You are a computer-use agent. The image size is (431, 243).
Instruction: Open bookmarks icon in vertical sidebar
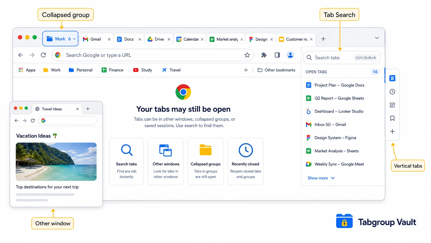pos(392,118)
